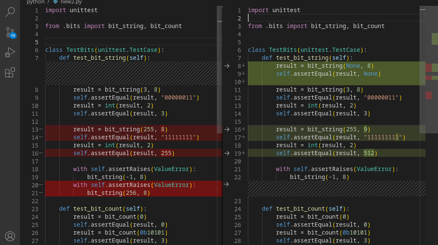438x245 pixels.
Task: Click line number 16 in right gutter
Action: (x=237, y=130)
